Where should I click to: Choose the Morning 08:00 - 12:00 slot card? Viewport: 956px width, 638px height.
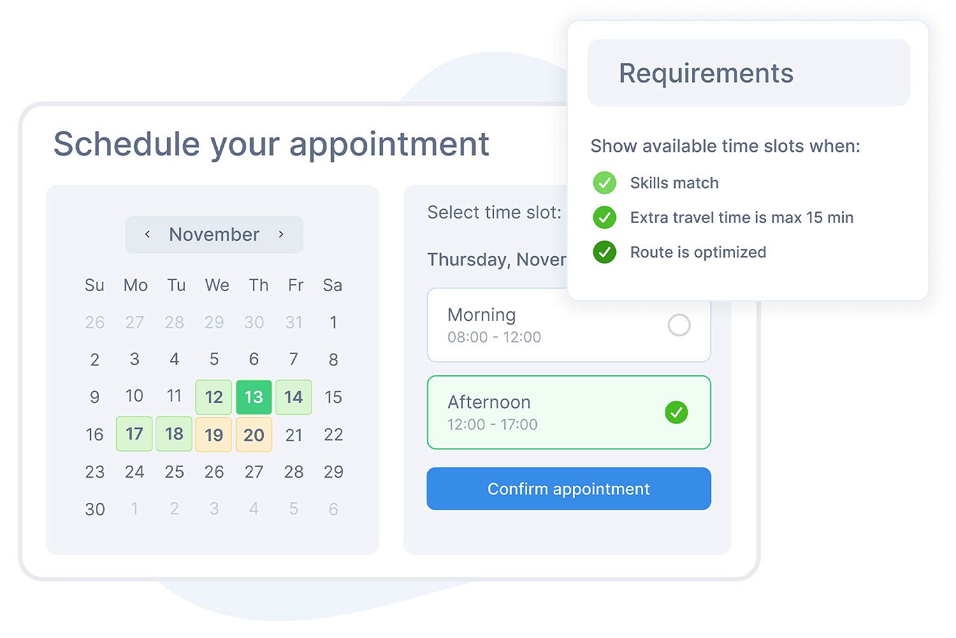point(542,325)
